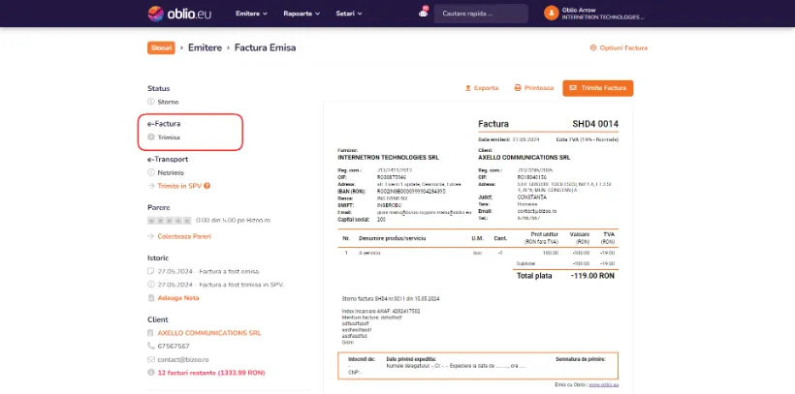
Task: Focus the Cautare rapida search field
Action: pyautogui.click(x=481, y=14)
